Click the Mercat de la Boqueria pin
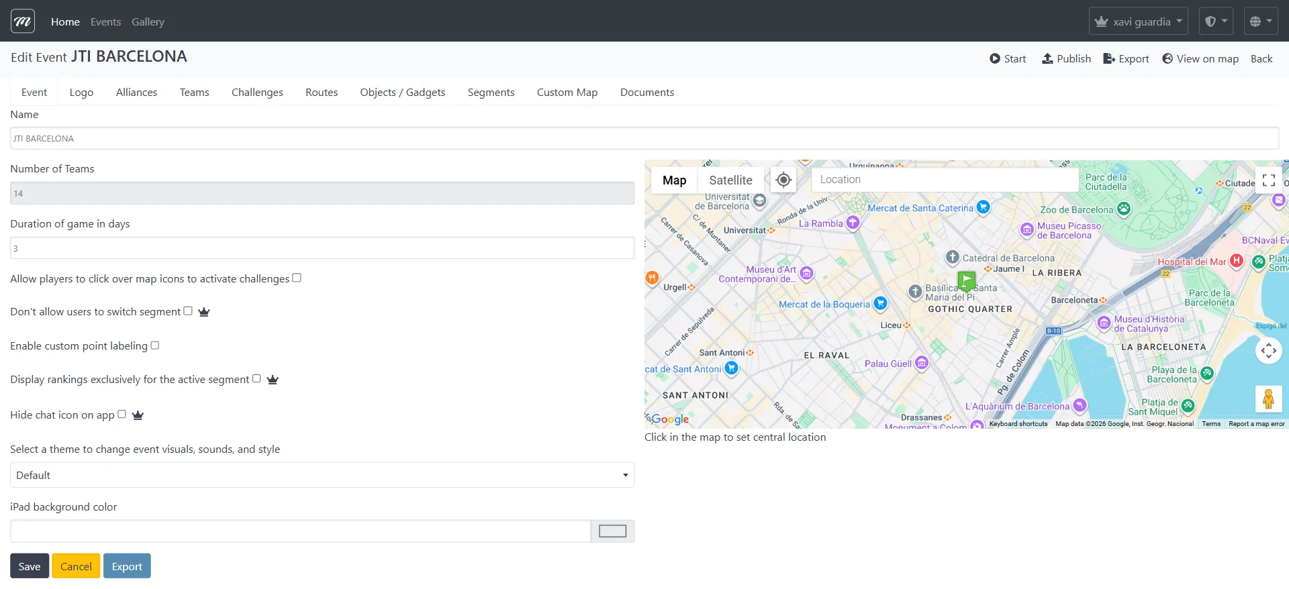 (880, 304)
